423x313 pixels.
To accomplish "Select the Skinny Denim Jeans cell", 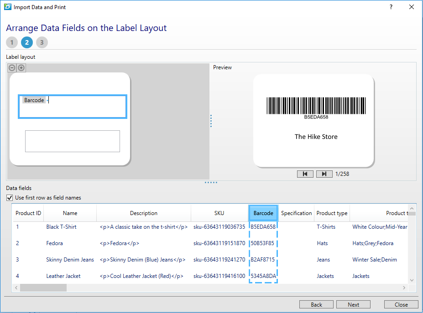I will [70, 260].
